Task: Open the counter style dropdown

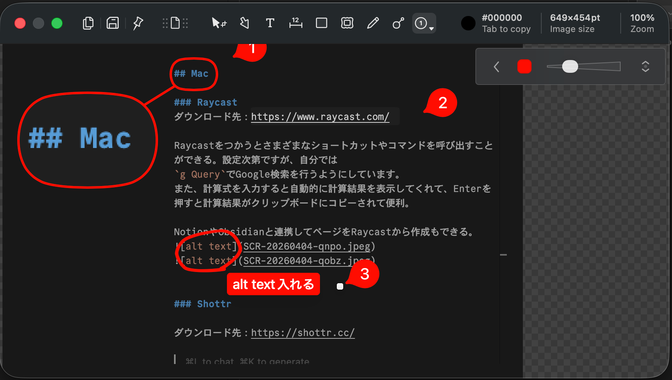Action: pyautogui.click(x=431, y=28)
